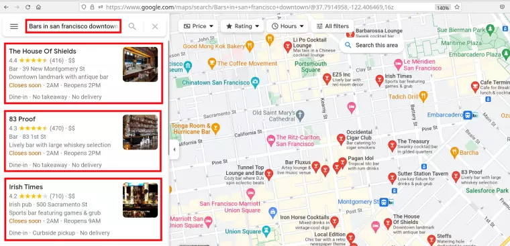The width and height of the screenshot is (510, 246).
Task: Open the Rating filter dropdown
Action: coord(243,26)
